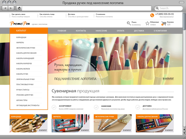Select Наборы для рисования in sidebar
Screen dimensions: 186x139
point(26,53)
